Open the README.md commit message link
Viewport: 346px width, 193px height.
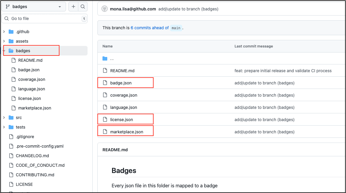click(283, 71)
